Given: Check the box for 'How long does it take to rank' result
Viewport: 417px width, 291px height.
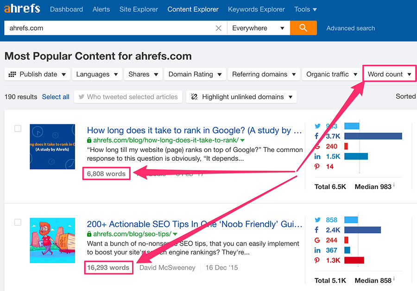Looking at the screenshot, I should (x=18, y=128).
